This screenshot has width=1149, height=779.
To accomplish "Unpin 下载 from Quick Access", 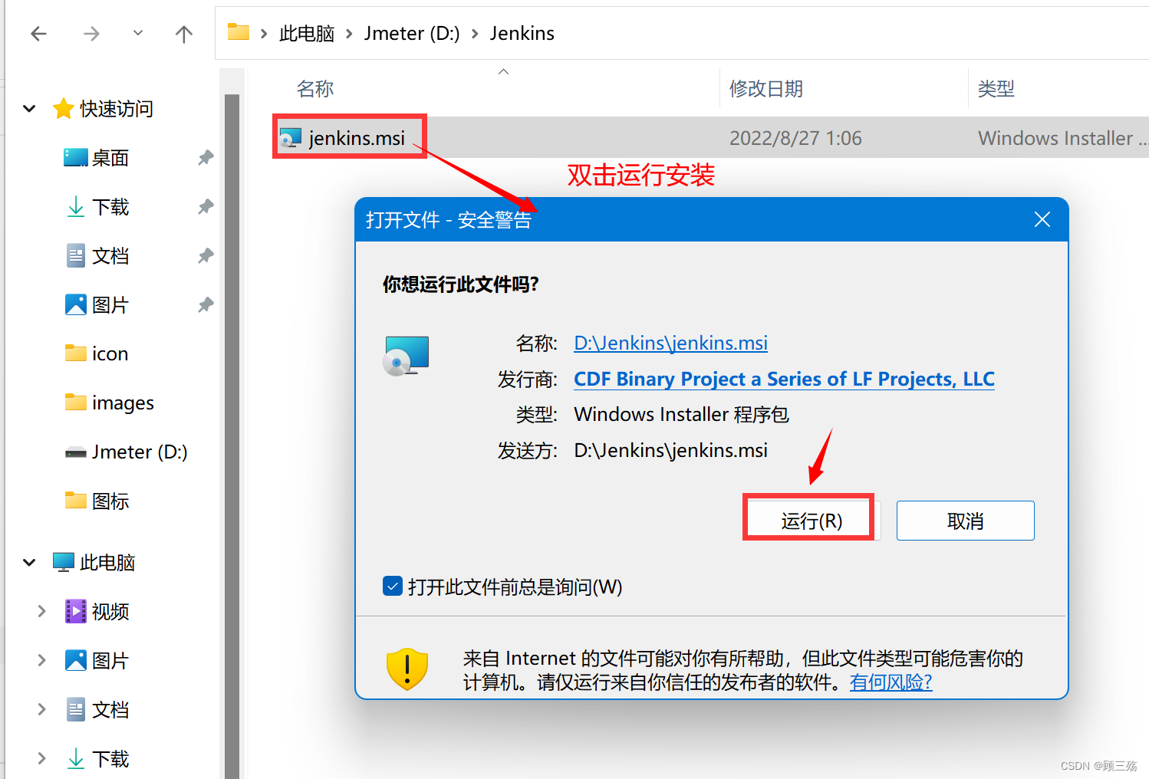I will point(205,206).
